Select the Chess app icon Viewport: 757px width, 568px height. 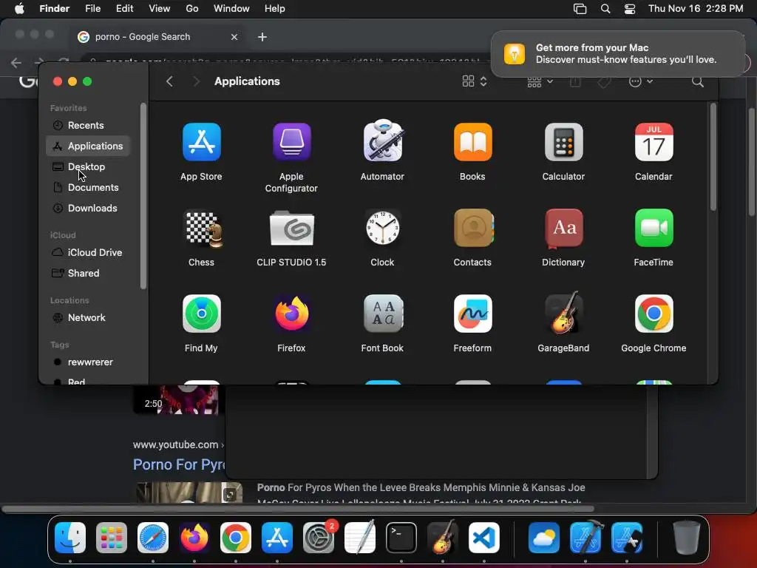point(203,228)
